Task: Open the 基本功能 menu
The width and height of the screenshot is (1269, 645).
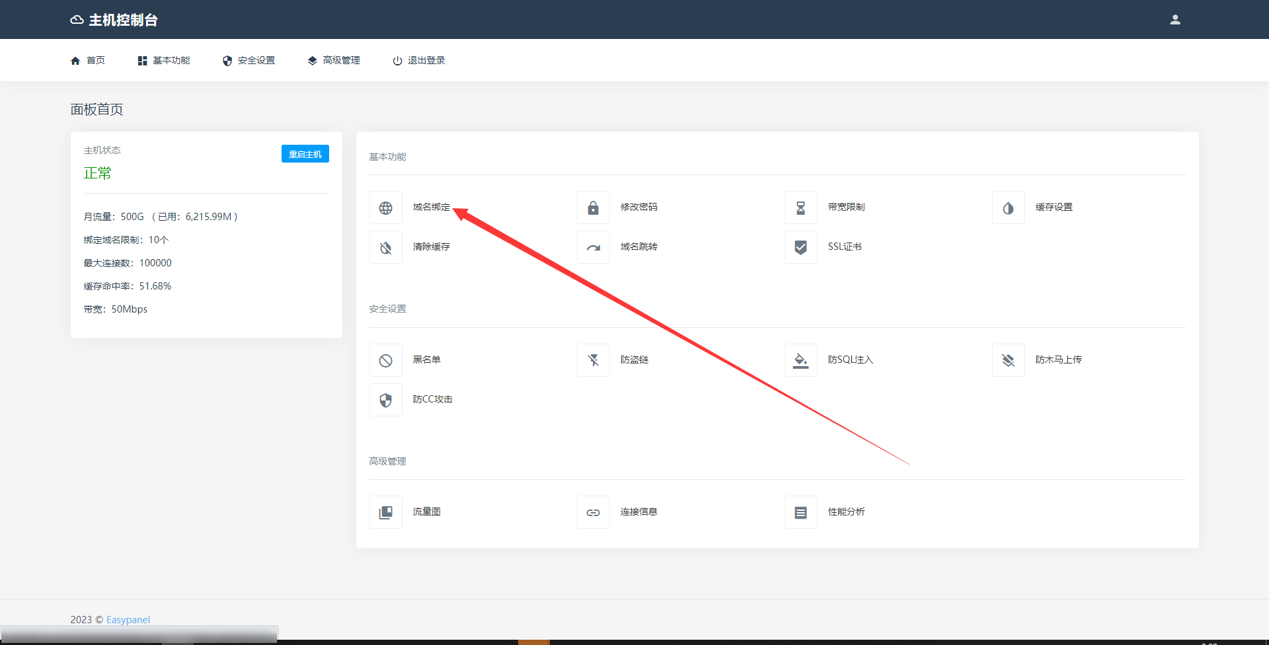Action: coord(164,60)
